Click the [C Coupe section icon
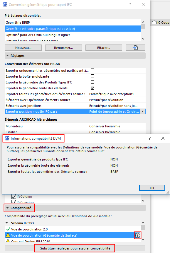This screenshot has width=170, height=253. coord(154,23)
